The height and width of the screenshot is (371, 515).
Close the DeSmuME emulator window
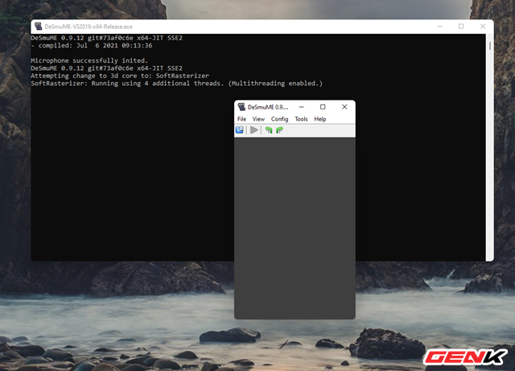(344, 107)
